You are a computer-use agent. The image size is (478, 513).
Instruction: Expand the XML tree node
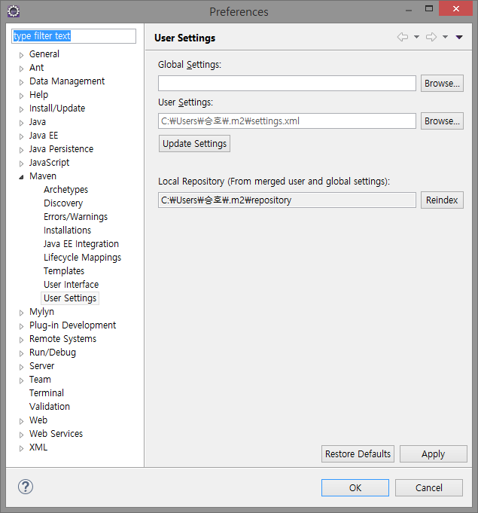click(x=21, y=448)
